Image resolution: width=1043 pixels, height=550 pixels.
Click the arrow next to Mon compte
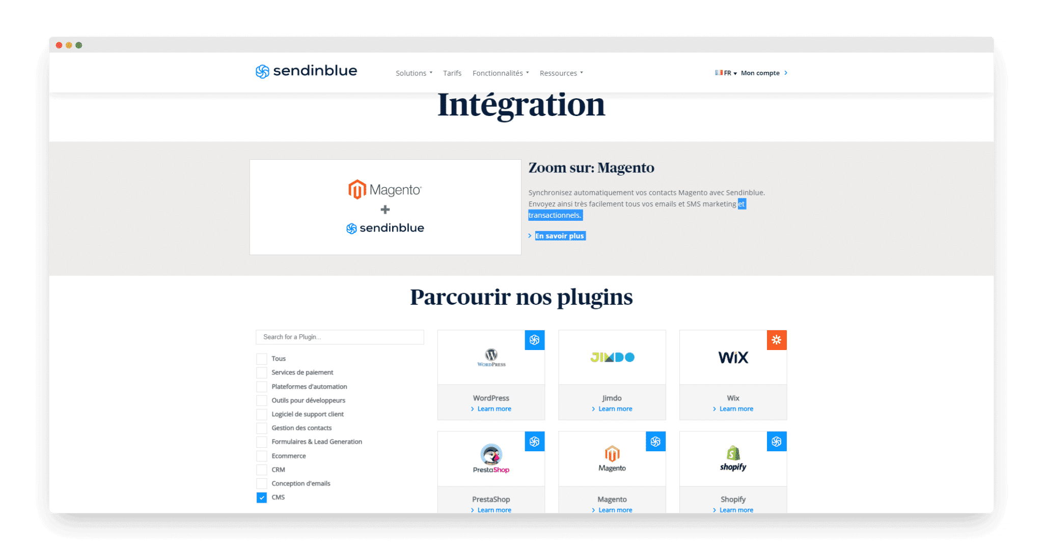786,73
